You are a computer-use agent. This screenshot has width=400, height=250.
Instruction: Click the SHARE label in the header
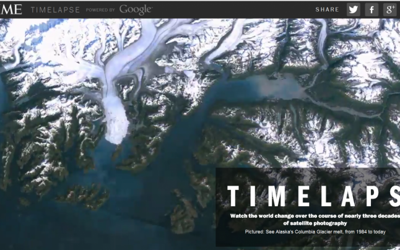(327, 10)
